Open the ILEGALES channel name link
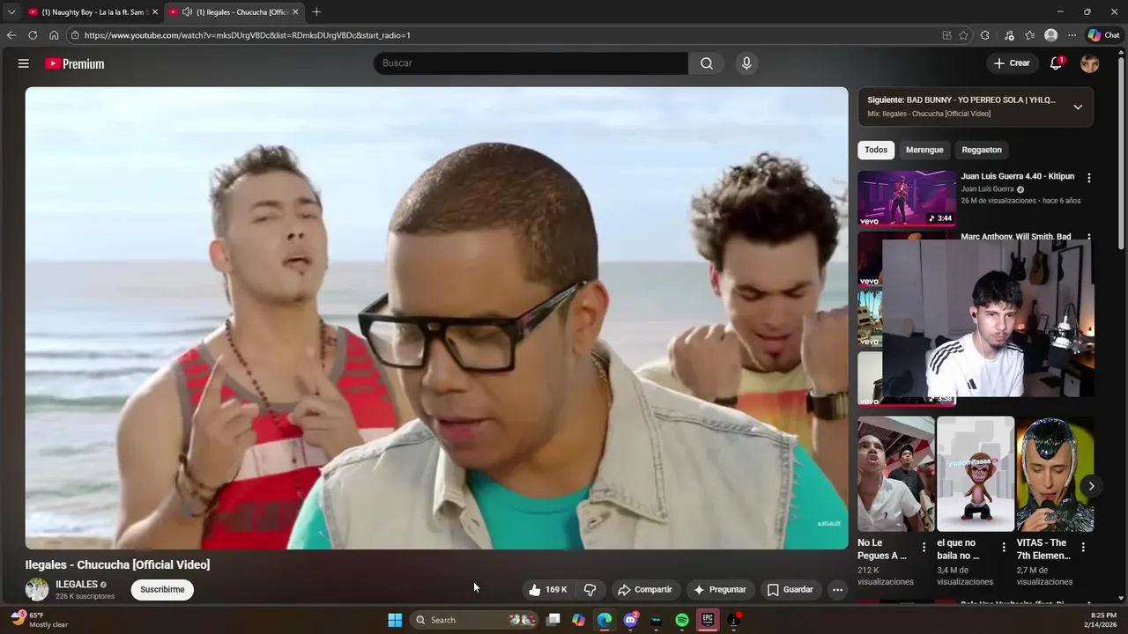 [x=77, y=585]
